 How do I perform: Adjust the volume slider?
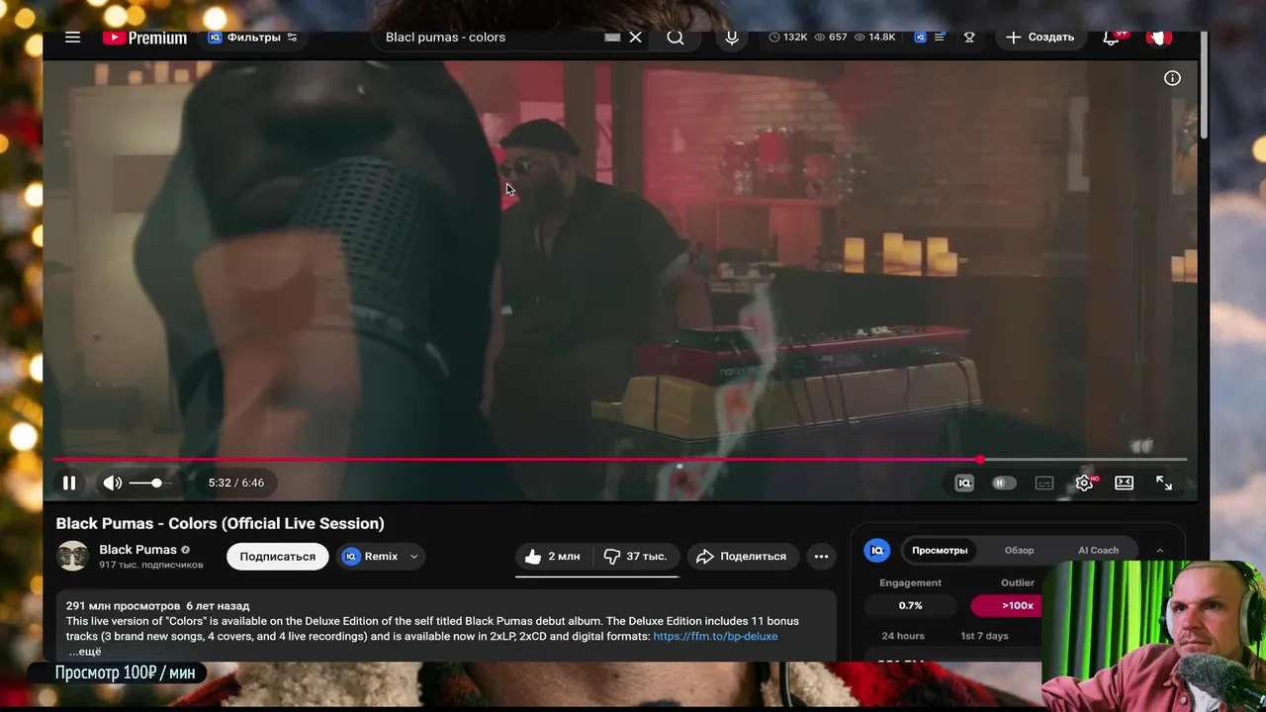tap(149, 483)
